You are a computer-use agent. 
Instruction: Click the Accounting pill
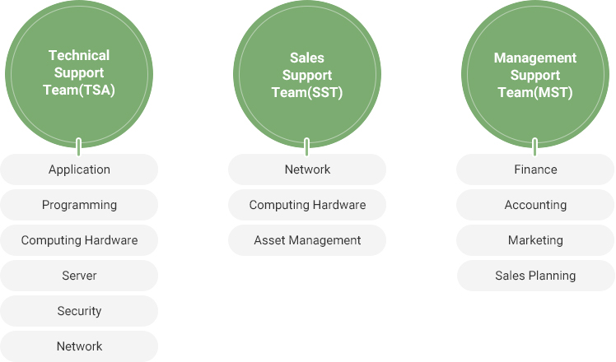pos(535,205)
